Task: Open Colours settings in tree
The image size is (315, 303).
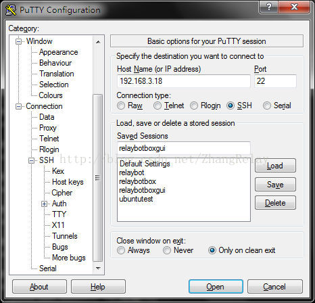Action: 51,95
